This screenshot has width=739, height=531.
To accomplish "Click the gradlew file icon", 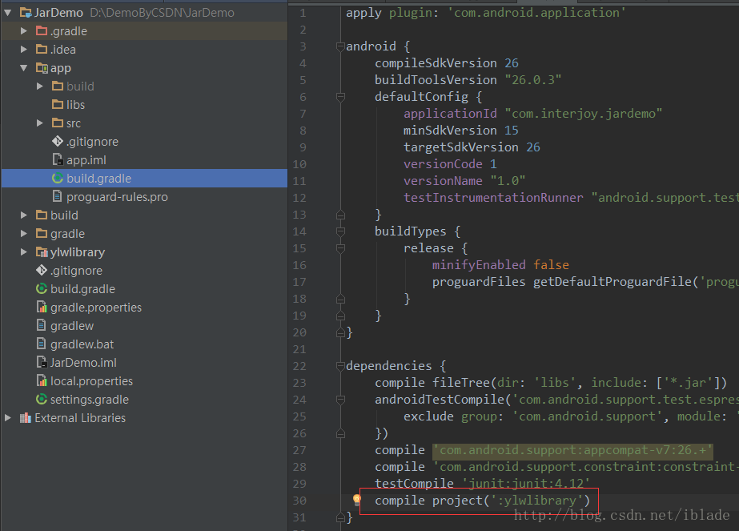I will click(42, 325).
